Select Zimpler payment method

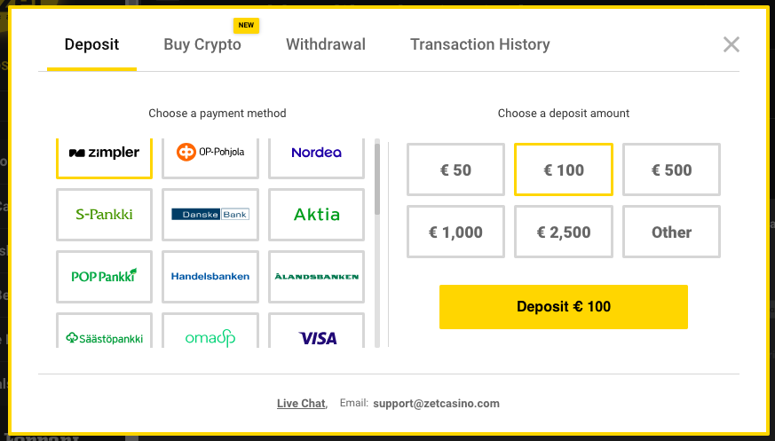[x=104, y=153]
